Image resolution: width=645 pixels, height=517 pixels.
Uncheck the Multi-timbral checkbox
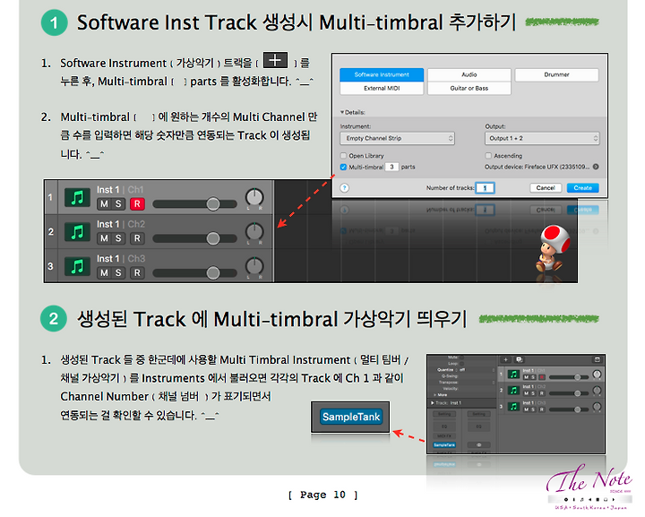tap(343, 167)
